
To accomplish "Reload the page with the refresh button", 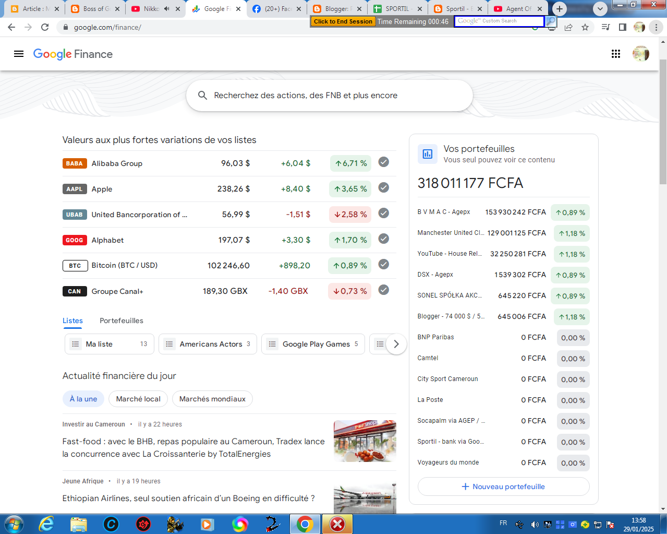I will (45, 27).
